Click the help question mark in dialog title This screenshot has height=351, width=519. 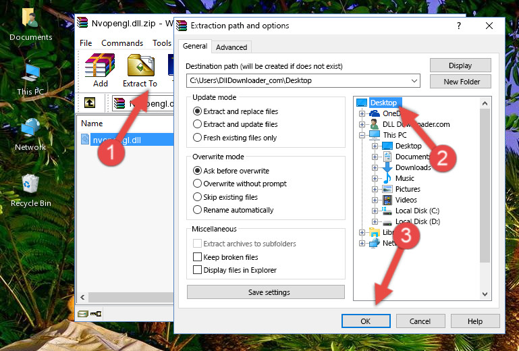pos(459,26)
